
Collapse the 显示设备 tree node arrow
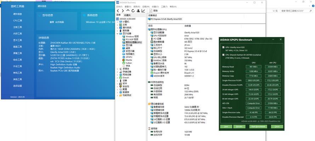pyautogui.click(x=118, y=33)
